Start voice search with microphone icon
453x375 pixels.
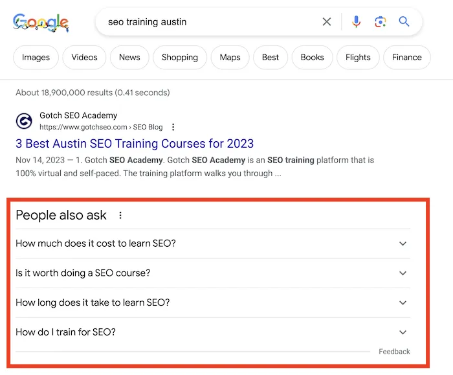click(356, 22)
